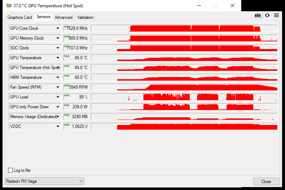Click the 1.0625 V VDDC value
This screenshot has height=190, width=285.
click(x=76, y=126)
